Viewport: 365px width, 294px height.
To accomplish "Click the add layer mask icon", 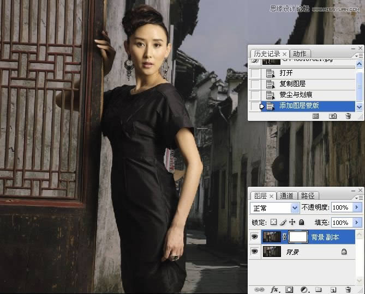I will [x=290, y=289].
